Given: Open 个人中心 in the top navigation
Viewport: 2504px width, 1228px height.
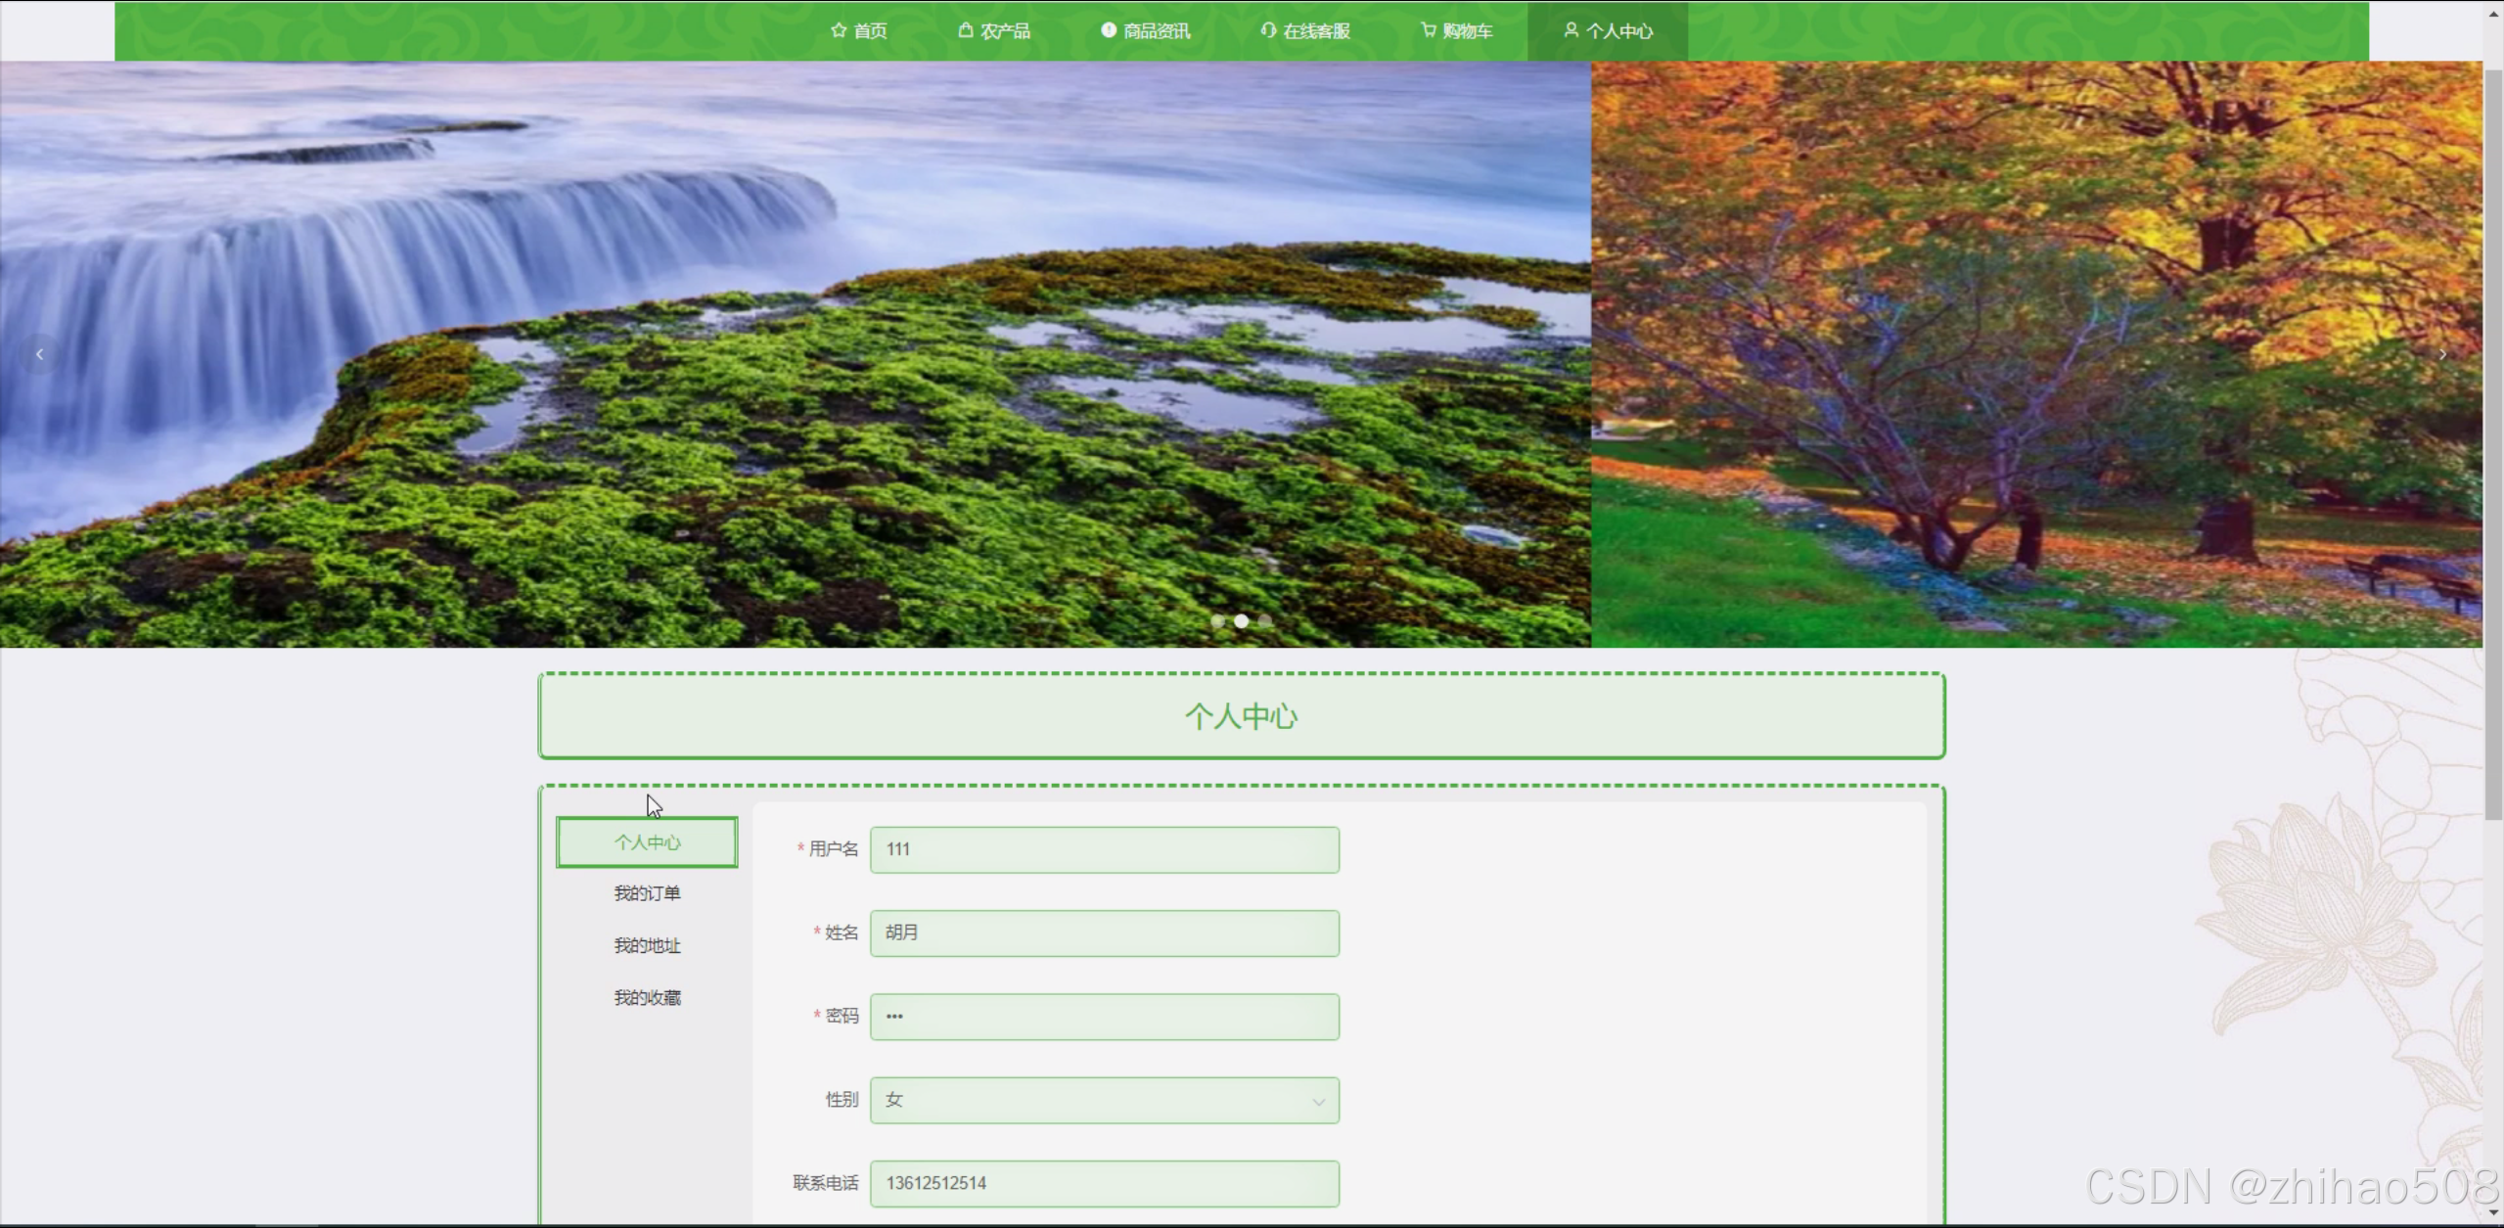Looking at the screenshot, I should tap(1608, 31).
